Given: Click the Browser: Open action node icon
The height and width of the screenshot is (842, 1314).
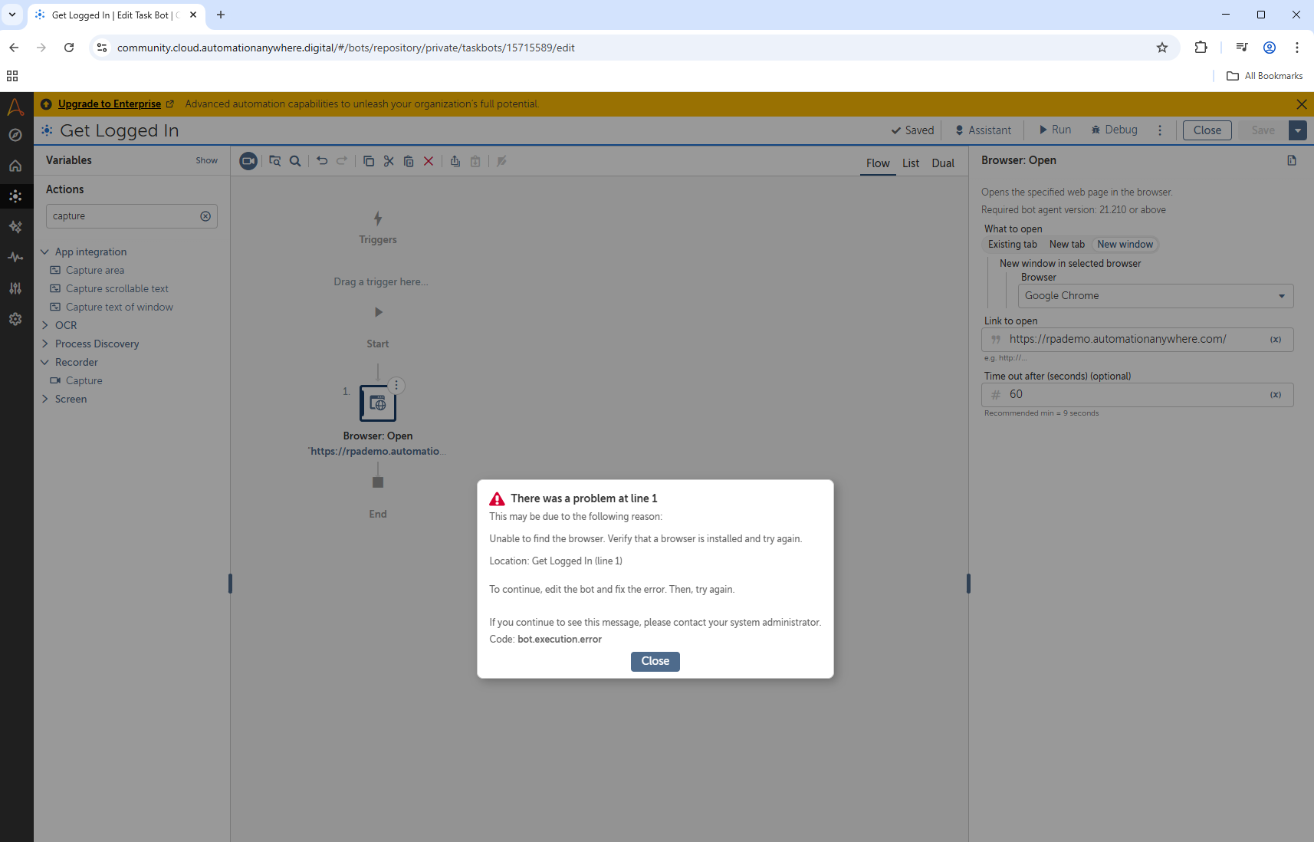Looking at the screenshot, I should (378, 403).
